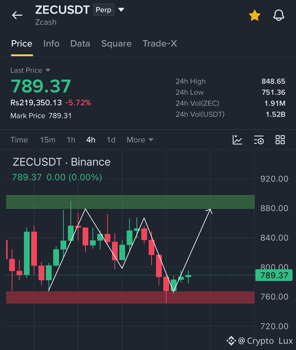296x350 pixels.
Task: Open price alerts bell icon
Action: [278, 15]
